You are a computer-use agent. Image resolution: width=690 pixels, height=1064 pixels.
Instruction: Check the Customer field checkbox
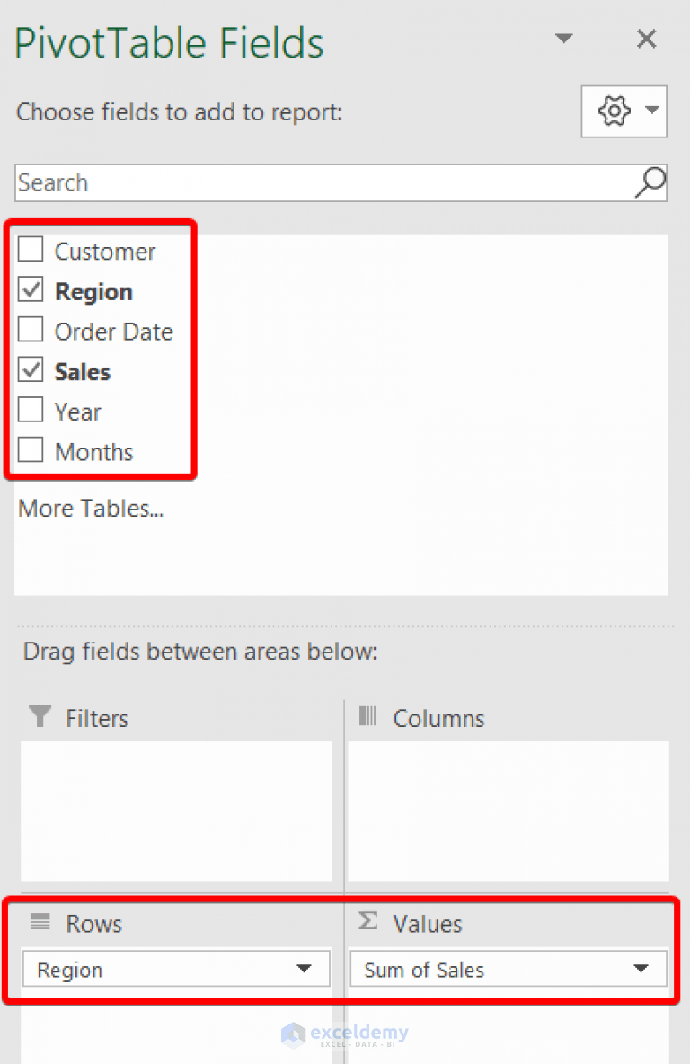tap(30, 250)
